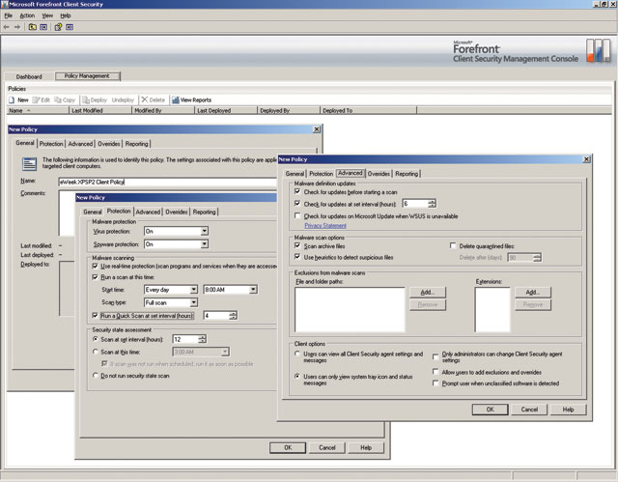This screenshot has height=482, width=618.
Task: Close the rearmost New Policy dialog showing General
Action: 317,129
